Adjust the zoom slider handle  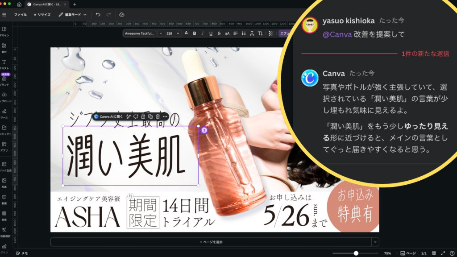pyautogui.click(x=356, y=253)
